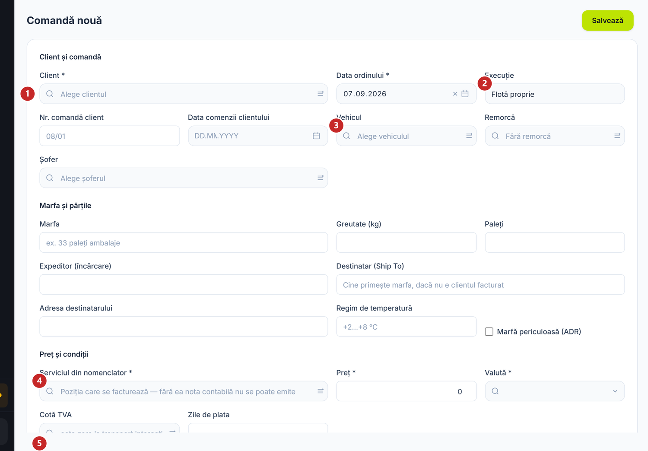Click the list icon in the Client field
Image resolution: width=648 pixels, height=451 pixels.
pos(321,94)
